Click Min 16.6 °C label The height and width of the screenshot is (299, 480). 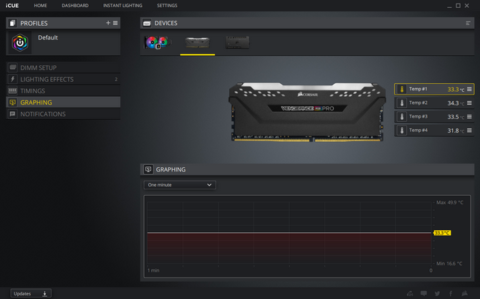(x=449, y=263)
